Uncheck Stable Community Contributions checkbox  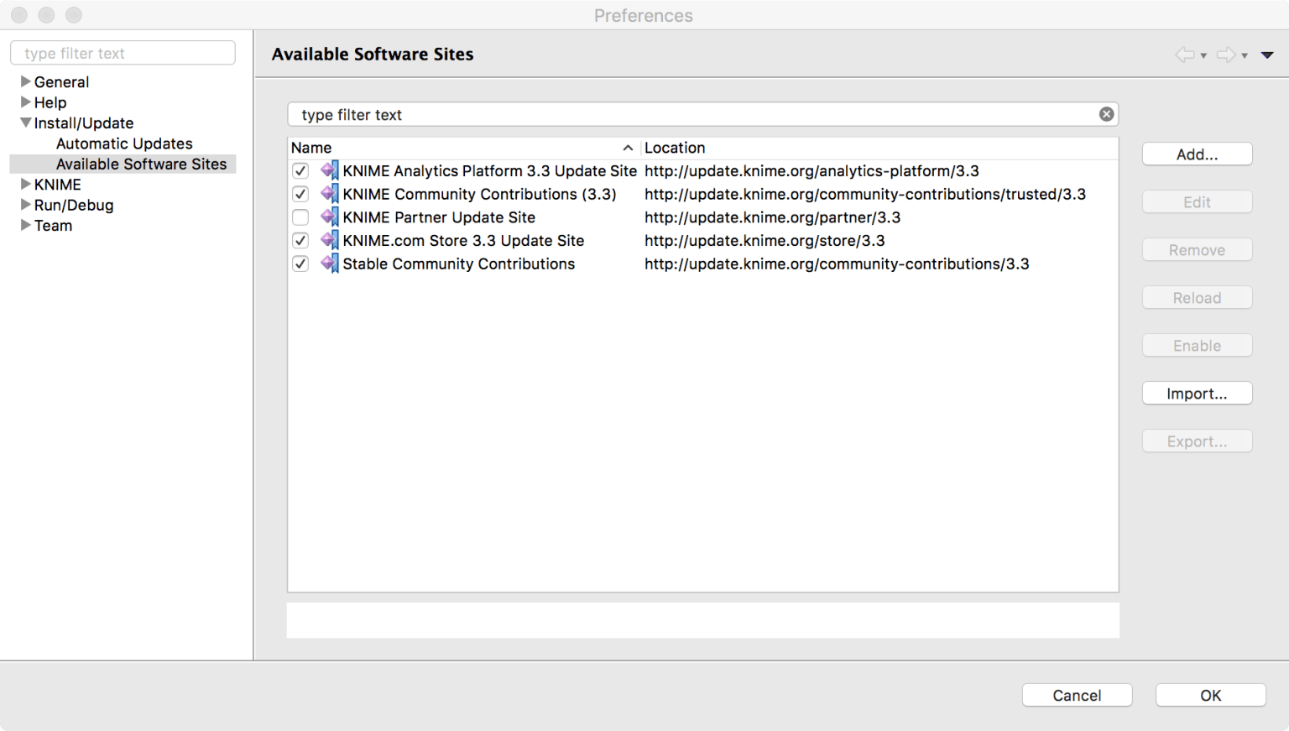coord(300,264)
